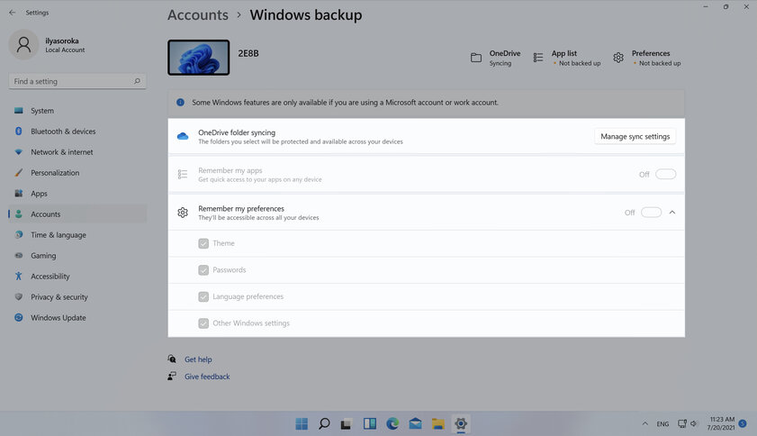Viewport: 757px width, 436px height.
Task: Click the Remember my preferences gear icon
Action: click(x=183, y=213)
